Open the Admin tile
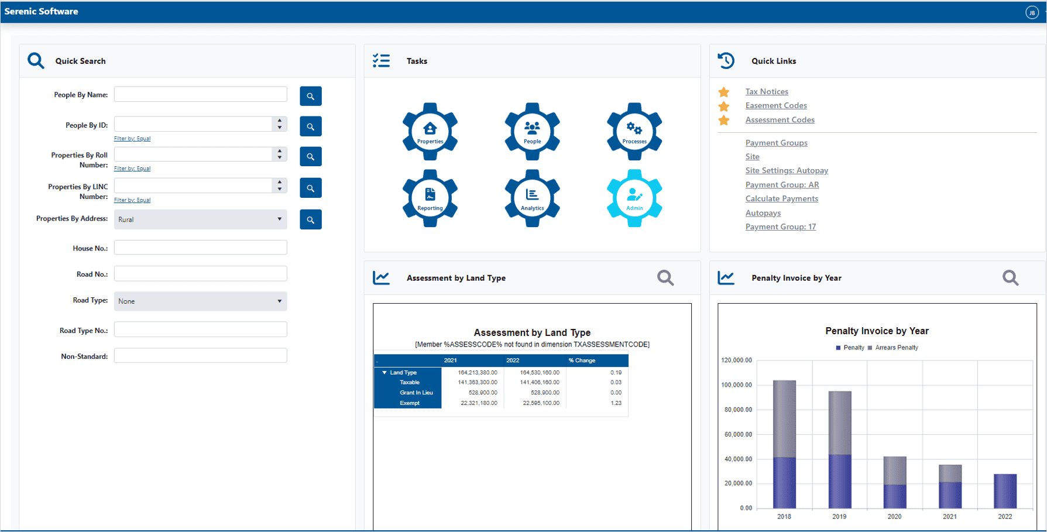 click(x=634, y=197)
